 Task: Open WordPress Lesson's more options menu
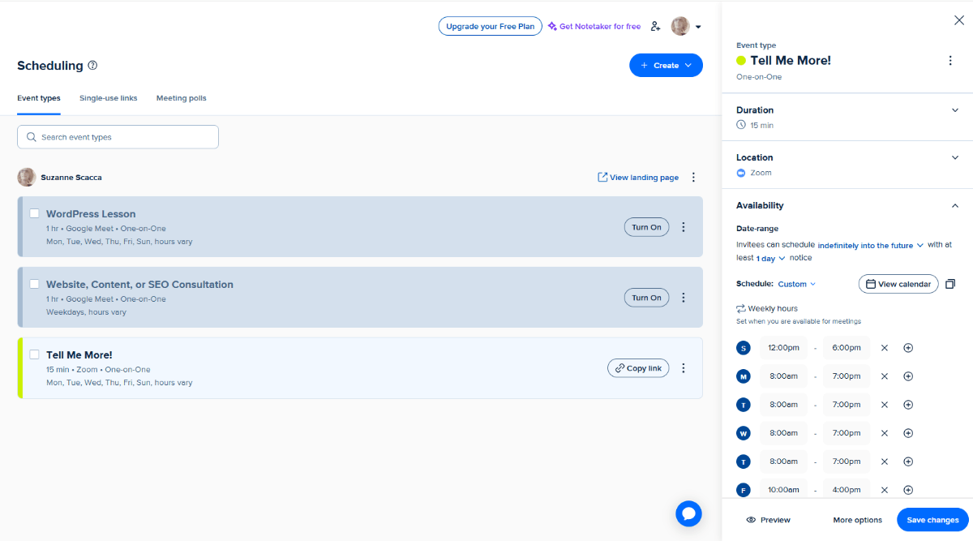click(x=683, y=227)
